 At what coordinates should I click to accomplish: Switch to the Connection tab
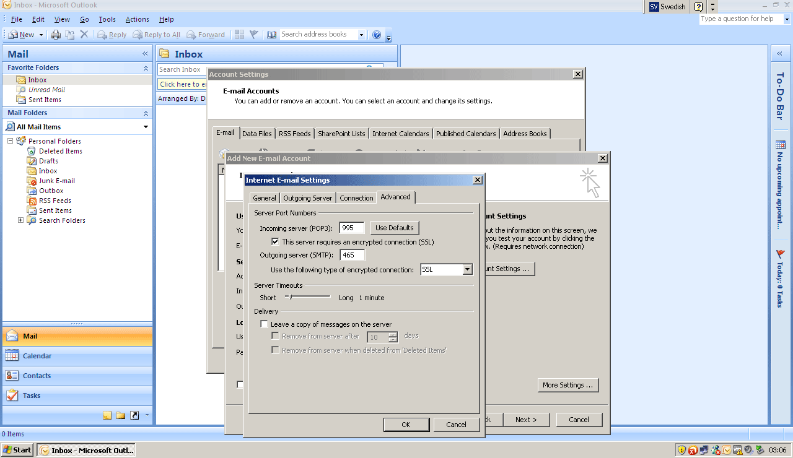[356, 198]
